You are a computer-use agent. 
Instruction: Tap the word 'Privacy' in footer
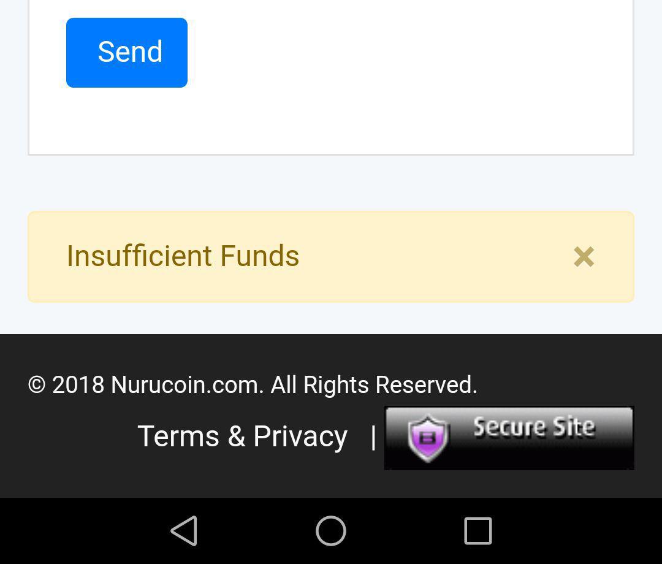(x=300, y=436)
